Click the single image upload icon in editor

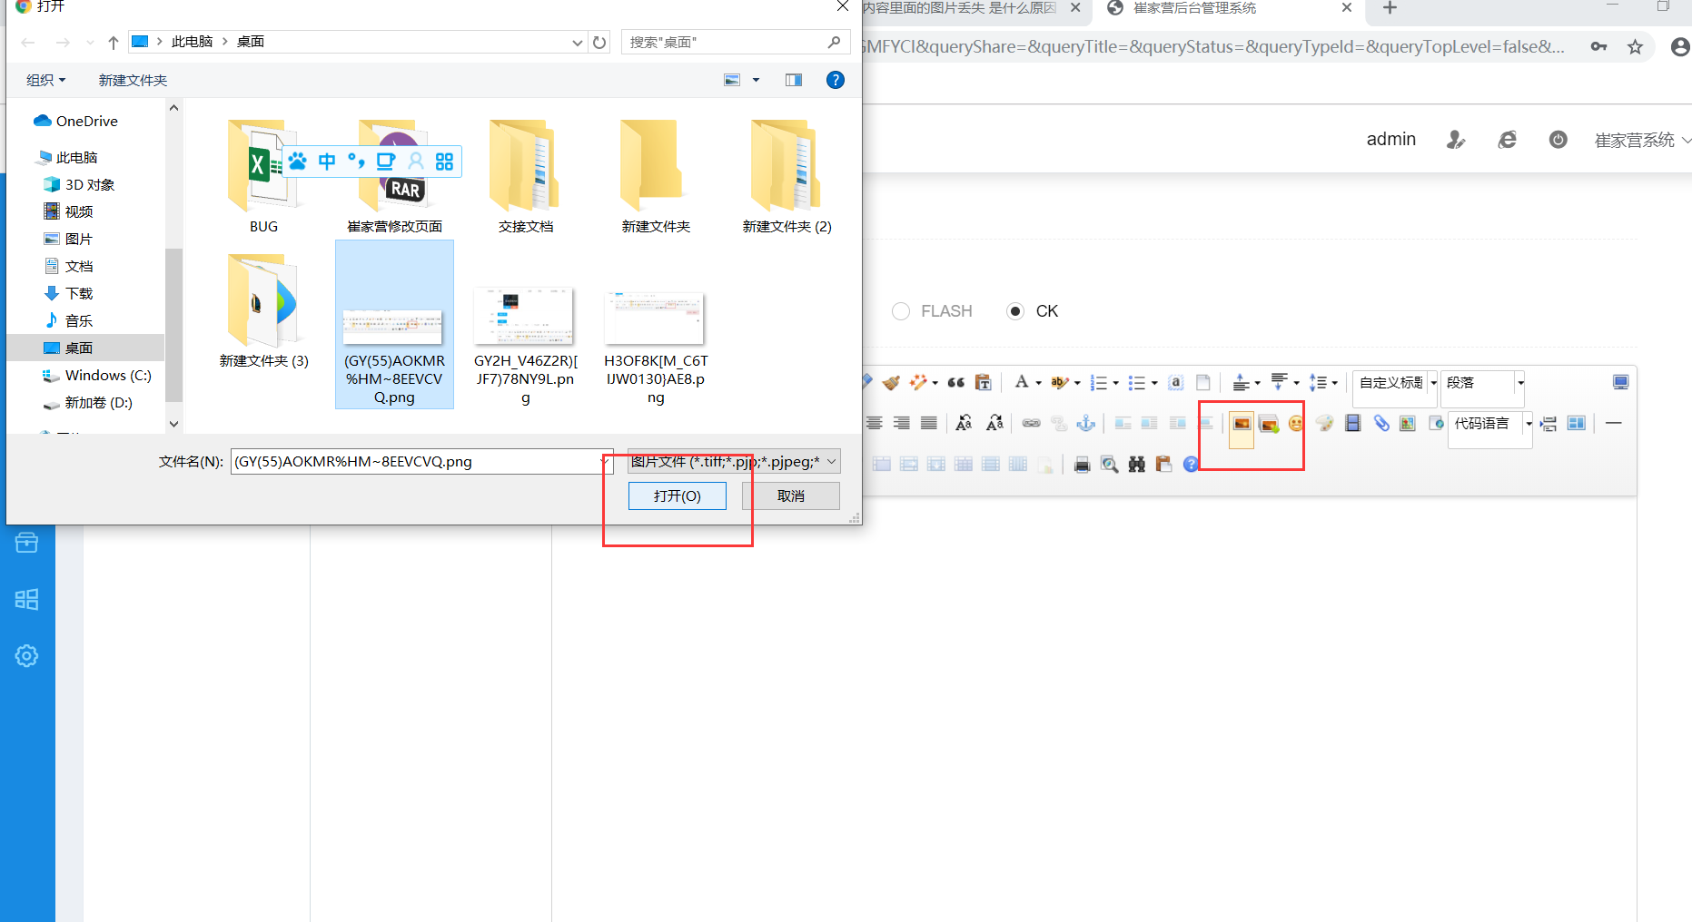(x=1242, y=424)
